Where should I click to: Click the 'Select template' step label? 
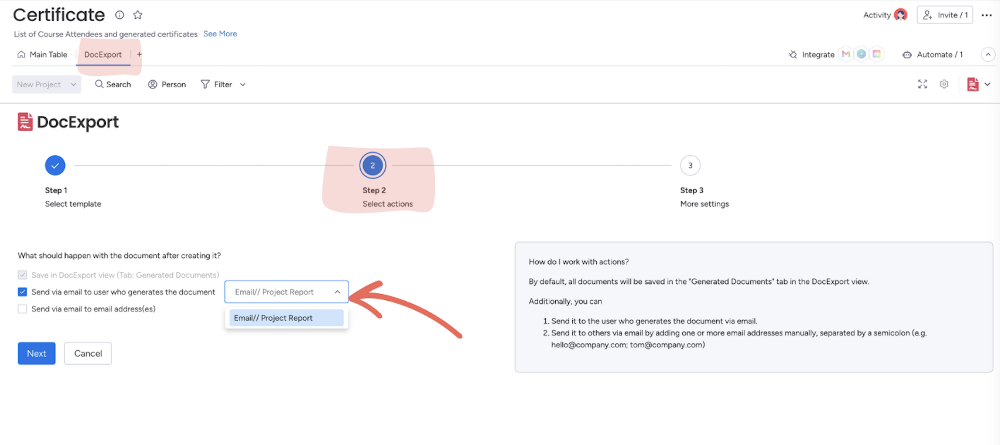[x=73, y=204]
